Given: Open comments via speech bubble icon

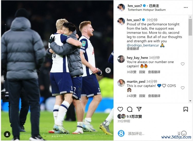Looking at the screenshot, I should click(130, 109).
